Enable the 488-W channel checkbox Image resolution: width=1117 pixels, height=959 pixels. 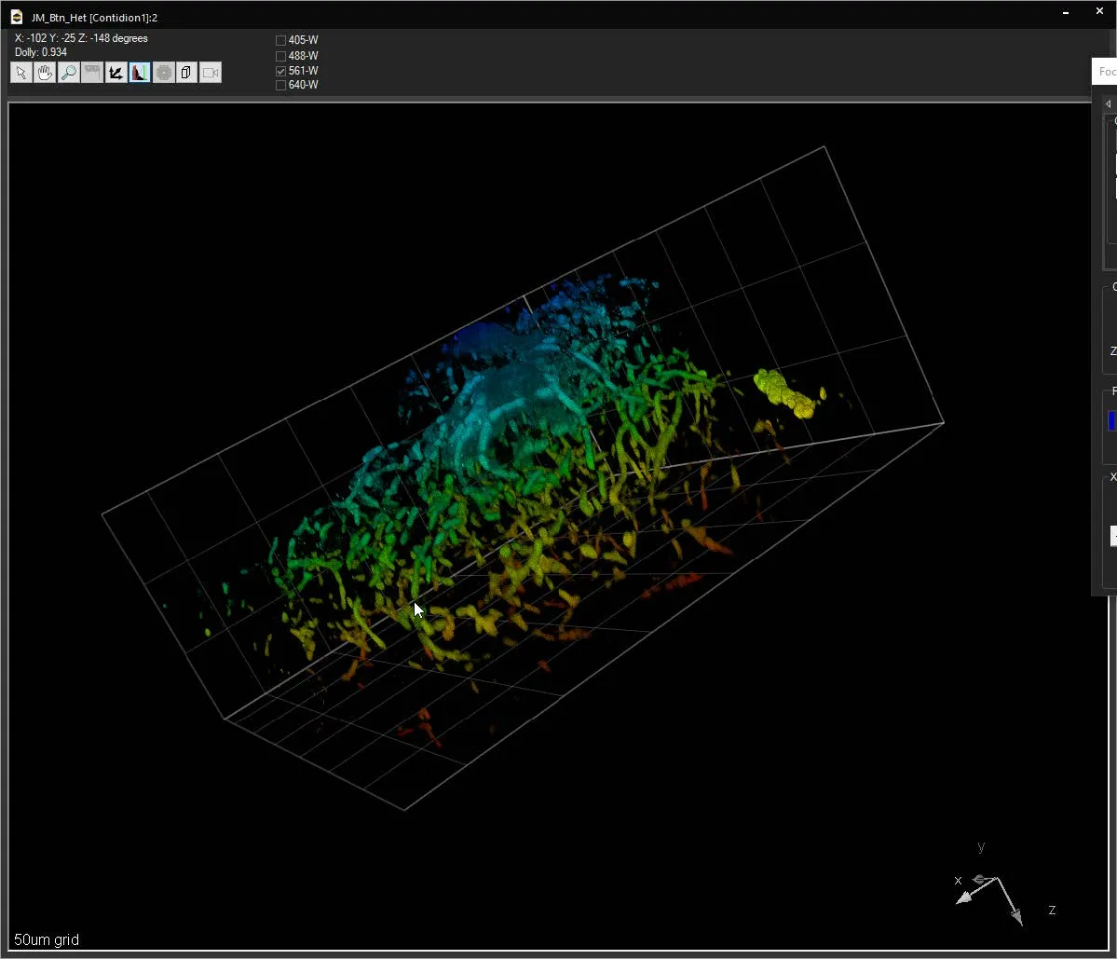tap(280, 56)
